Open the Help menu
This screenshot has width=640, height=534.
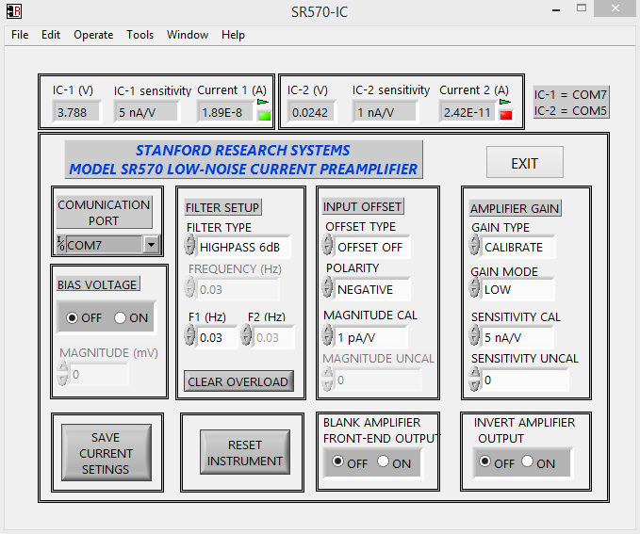233,35
